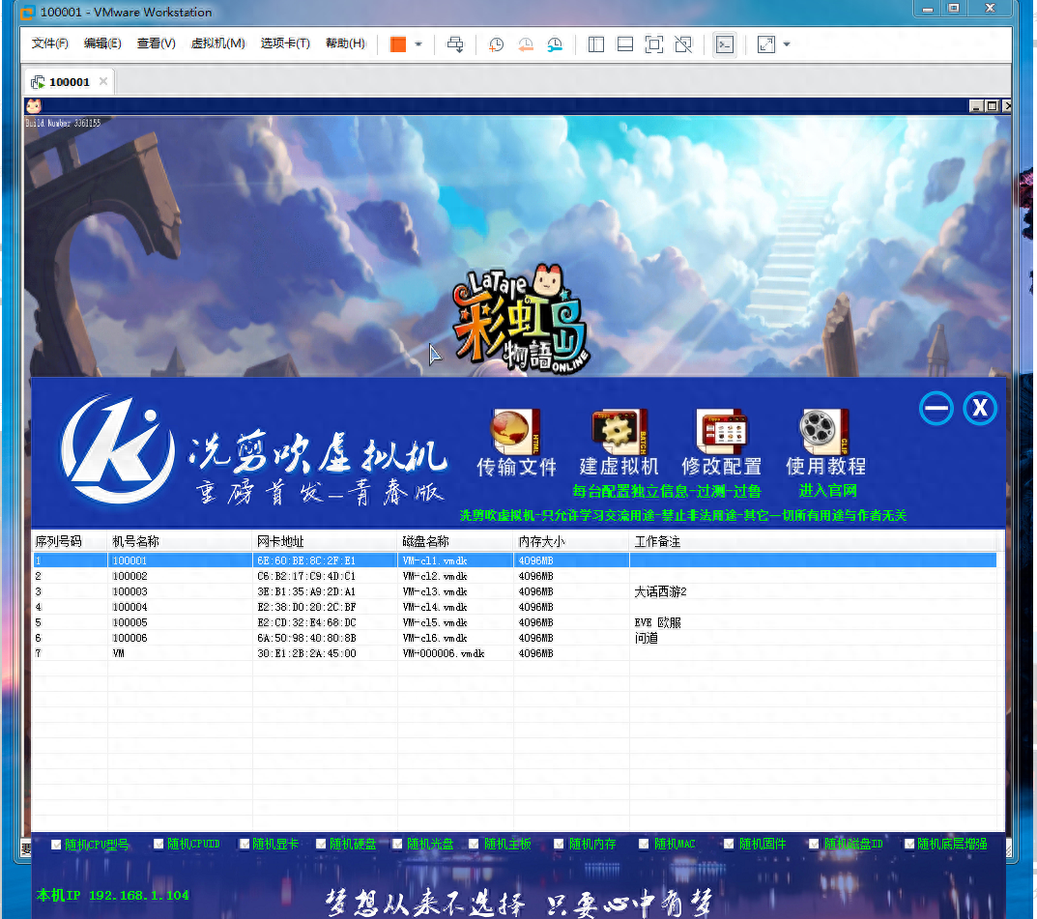Maximize the VMware Workstation window
Screen dimensions: 1037x919
954,8
